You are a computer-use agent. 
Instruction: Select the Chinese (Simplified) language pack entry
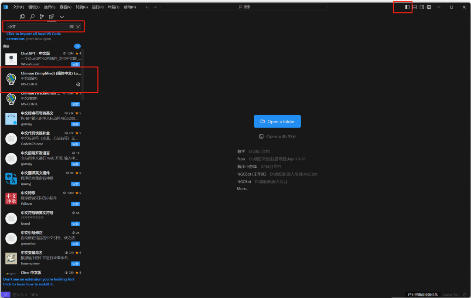click(x=42, y=79)
